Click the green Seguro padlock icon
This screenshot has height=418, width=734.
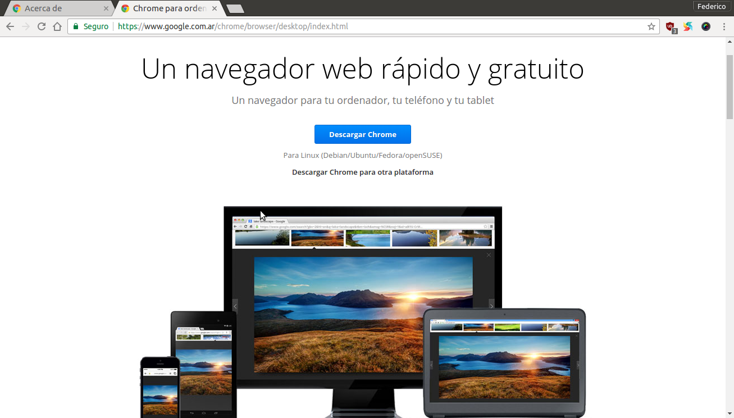[x=76, y=26]
